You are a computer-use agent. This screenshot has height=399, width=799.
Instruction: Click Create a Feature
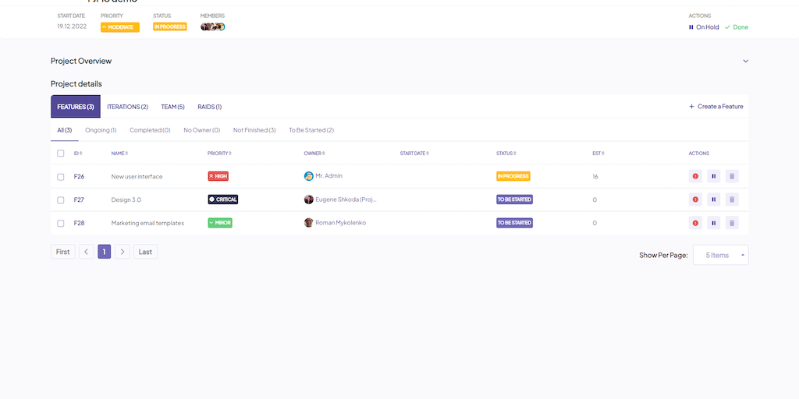click(x=716, y=106)
